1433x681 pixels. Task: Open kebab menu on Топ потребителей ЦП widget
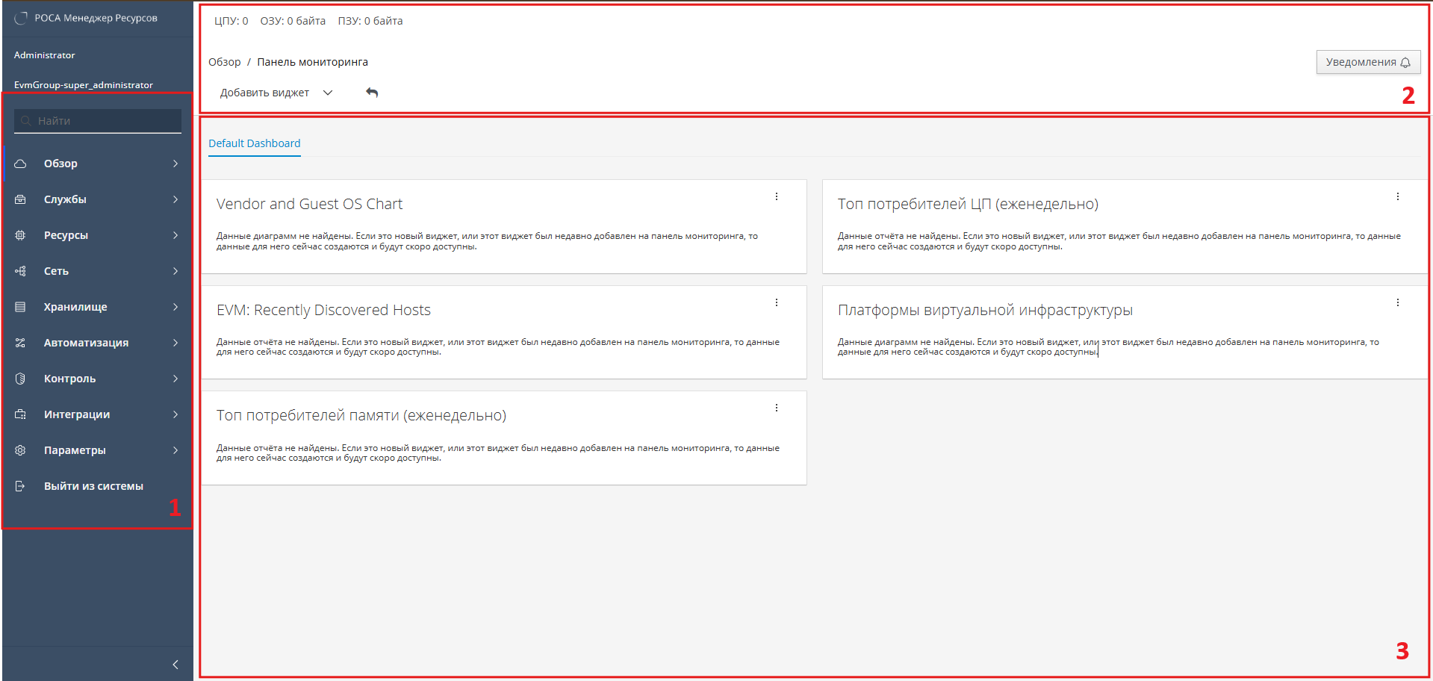click(1397, 196)
